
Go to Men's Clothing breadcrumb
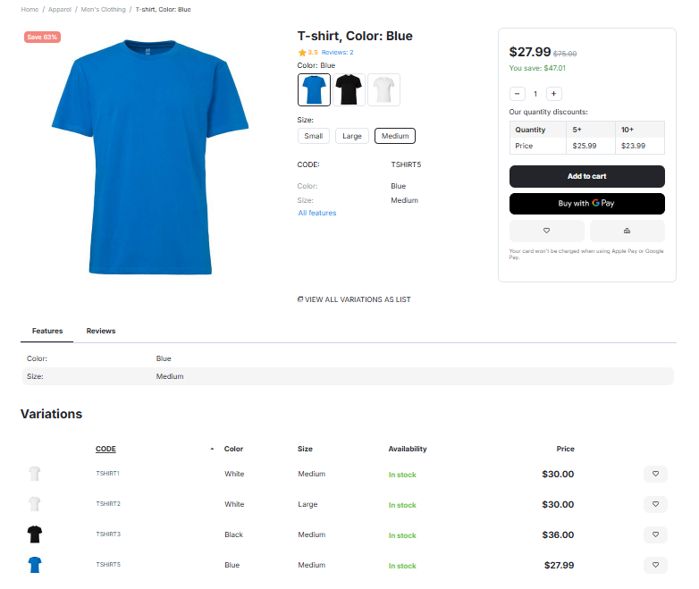pos(104,9)
